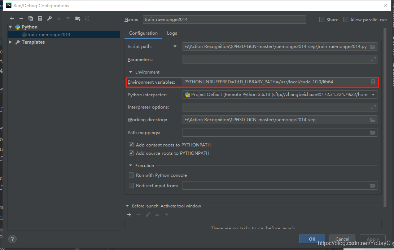Save the train_ruemonge2014 configuration
The image size is (394, 250).
40,18
